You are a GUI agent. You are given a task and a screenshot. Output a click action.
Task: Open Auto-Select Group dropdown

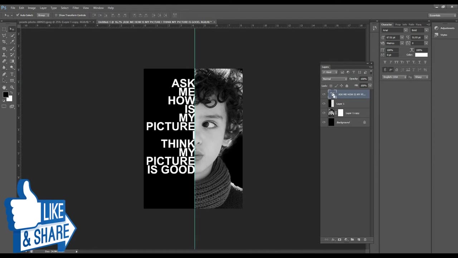pos(43,15)
